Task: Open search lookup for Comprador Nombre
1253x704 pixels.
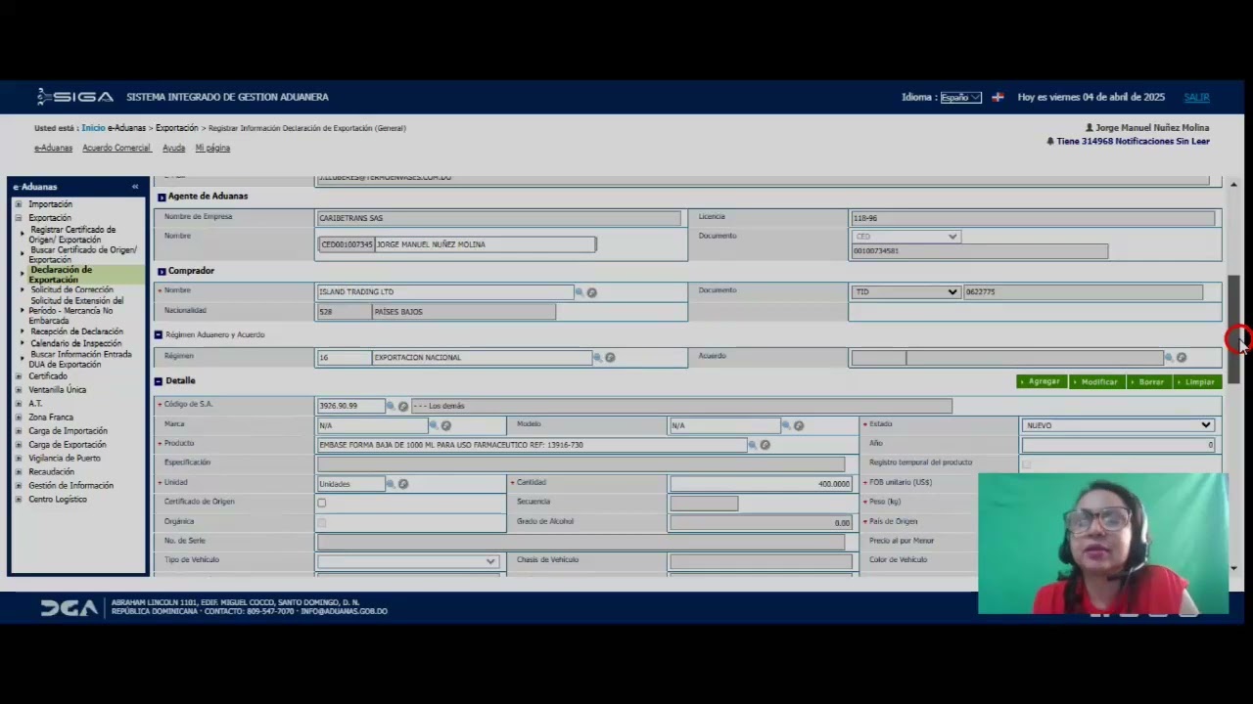Action: (580, 292)
